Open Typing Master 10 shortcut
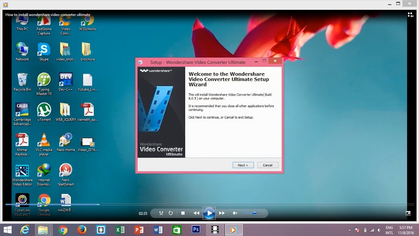The height and width of the screenshot is (236, 419). [x=44, y=84]
